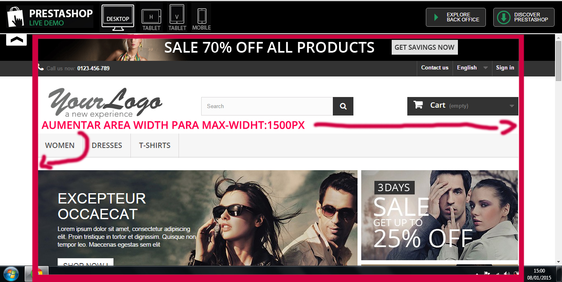Click into the Search input field
This screenshot has width=562, height=282.
click(x=267, y=106)
